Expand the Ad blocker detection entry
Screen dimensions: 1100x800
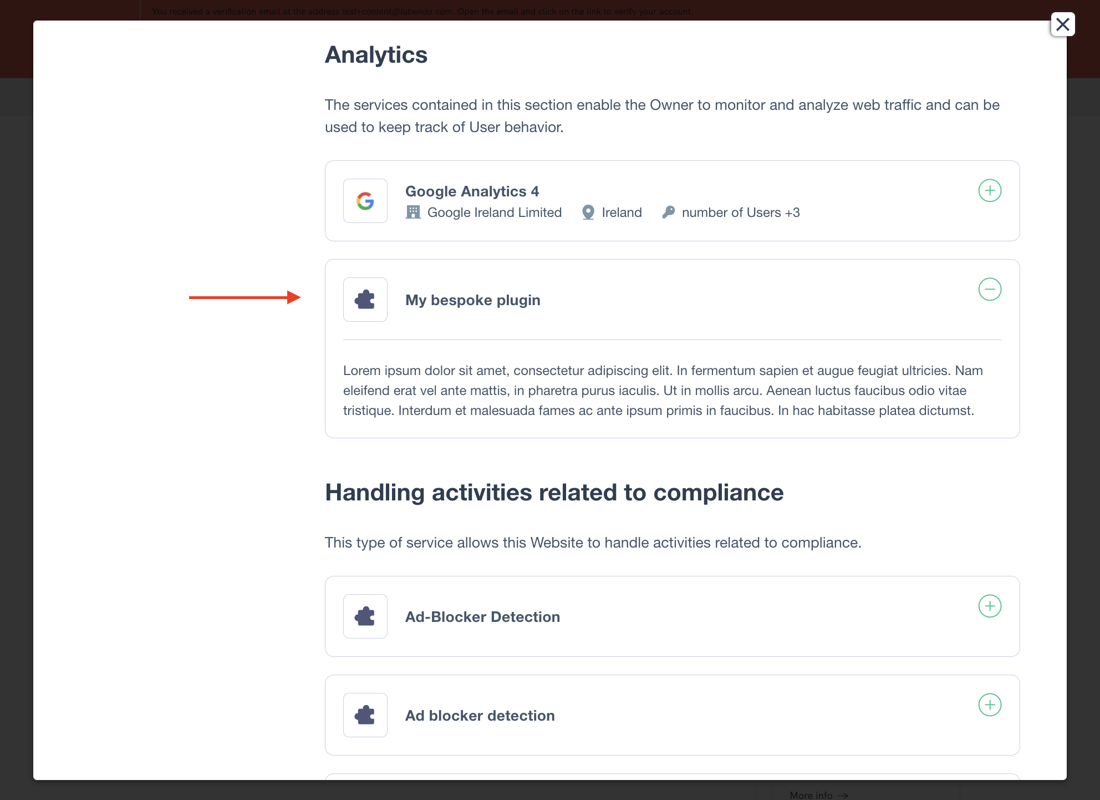pyautogui.click(x=990, y=705)
